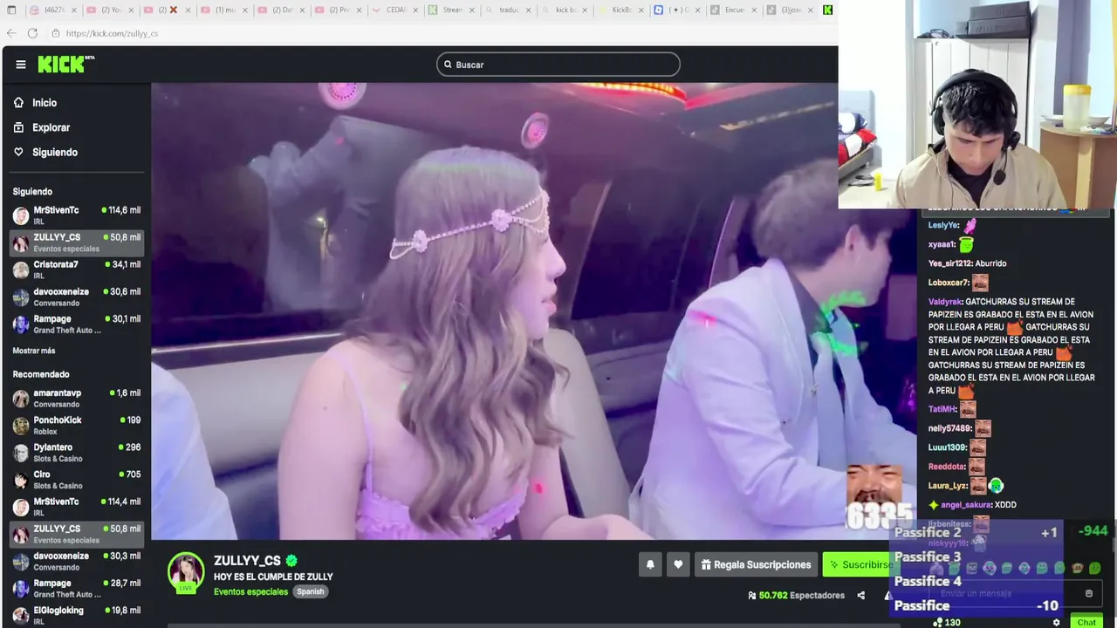Open the hamburger menu beside Kick logo

pyautogui.click(x=21, y=65)
